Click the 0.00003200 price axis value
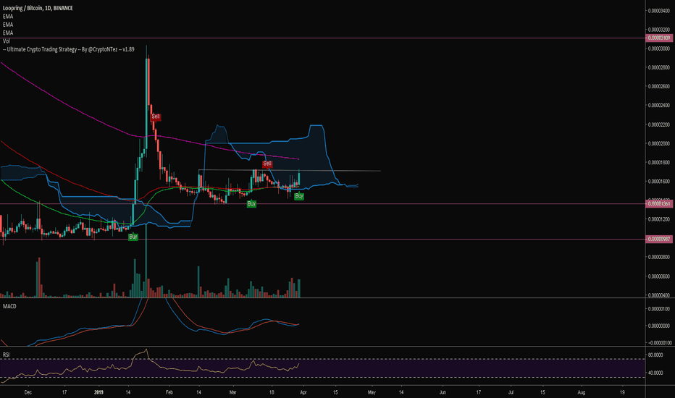The width and height of the screenshot is (675, 398). click(659, 30)
